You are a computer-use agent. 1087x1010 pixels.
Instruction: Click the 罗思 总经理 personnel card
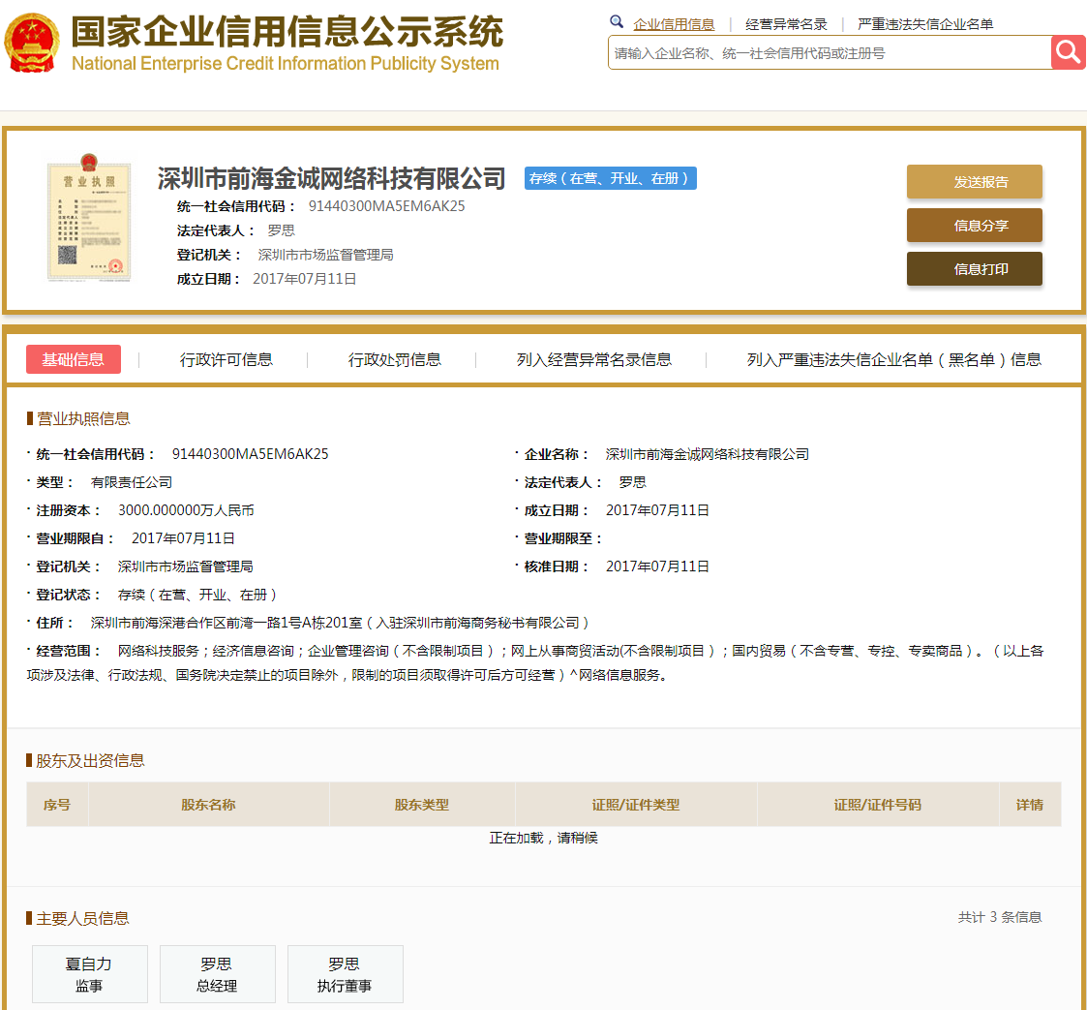[x=217, y=974]
